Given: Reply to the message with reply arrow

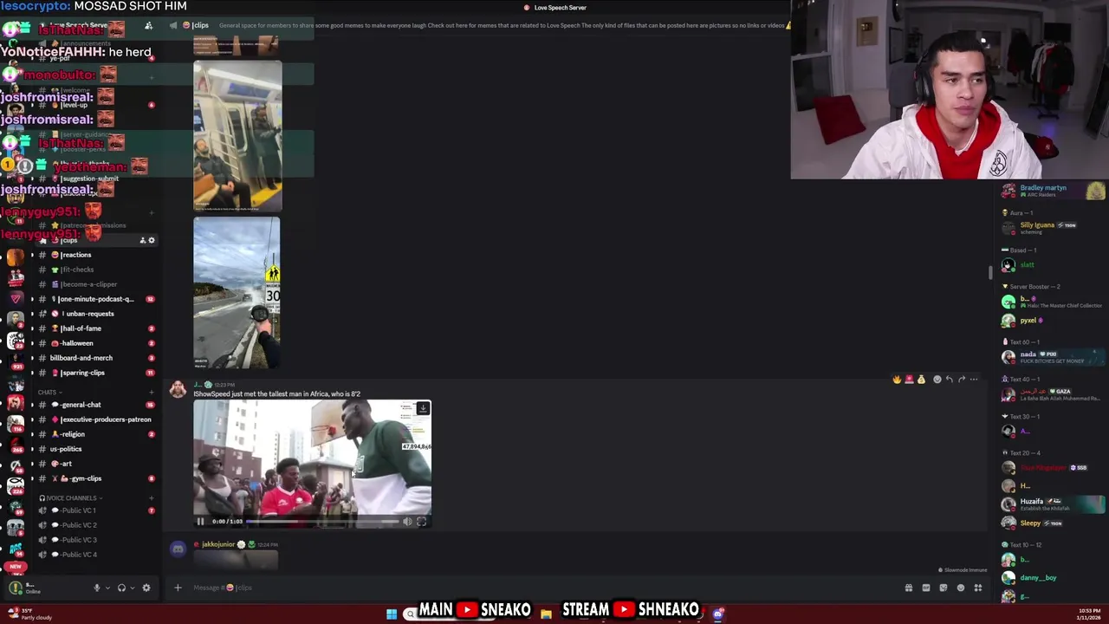Looking at the screenshot, I should (949, 379).
